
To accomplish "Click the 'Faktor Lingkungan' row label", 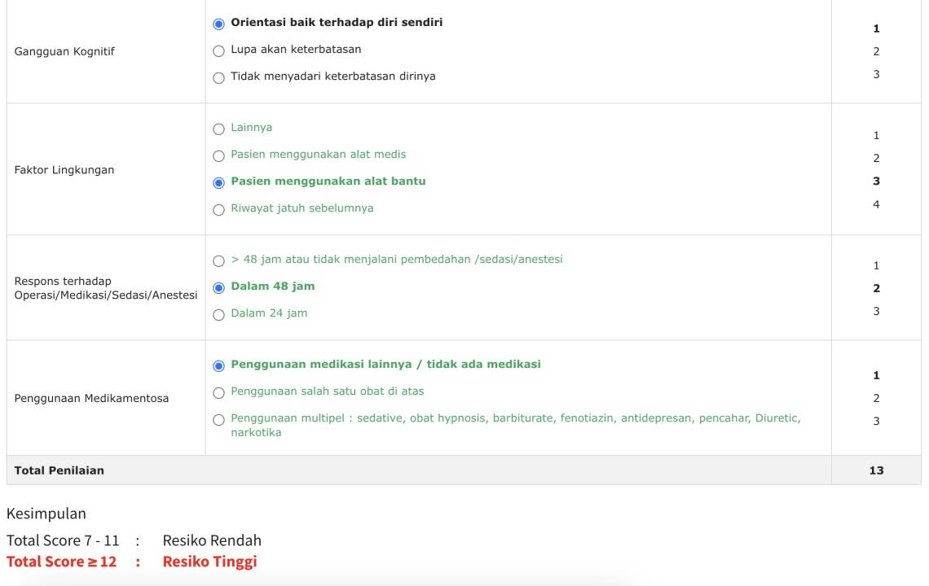I will pyautogui.click(x=64, y=170).
